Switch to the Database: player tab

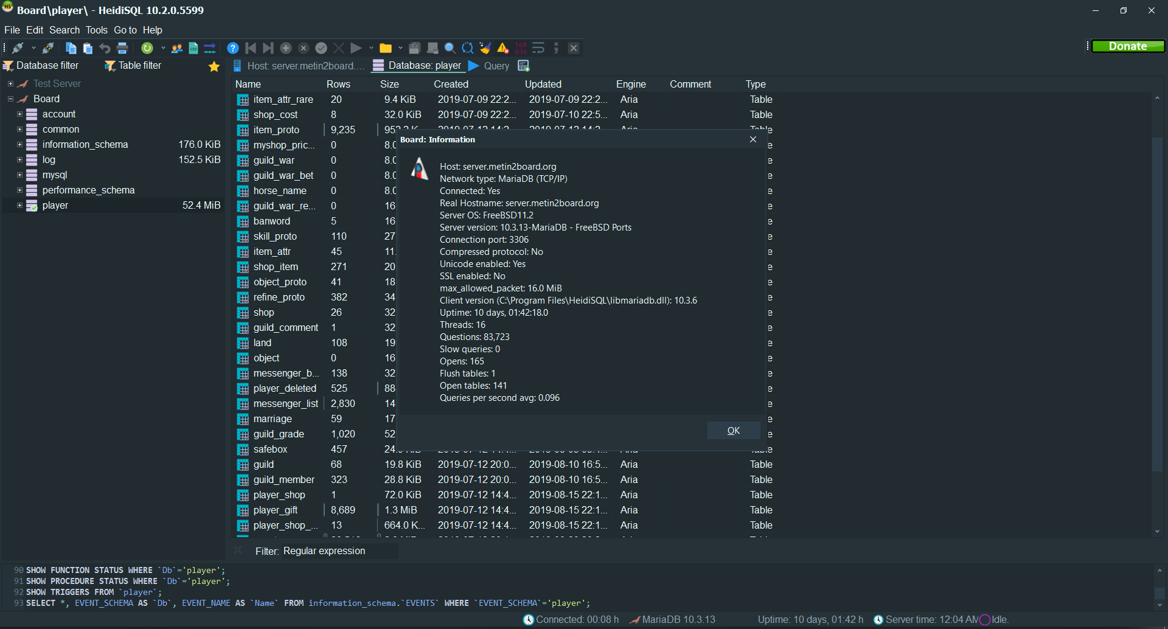[417, 66]
